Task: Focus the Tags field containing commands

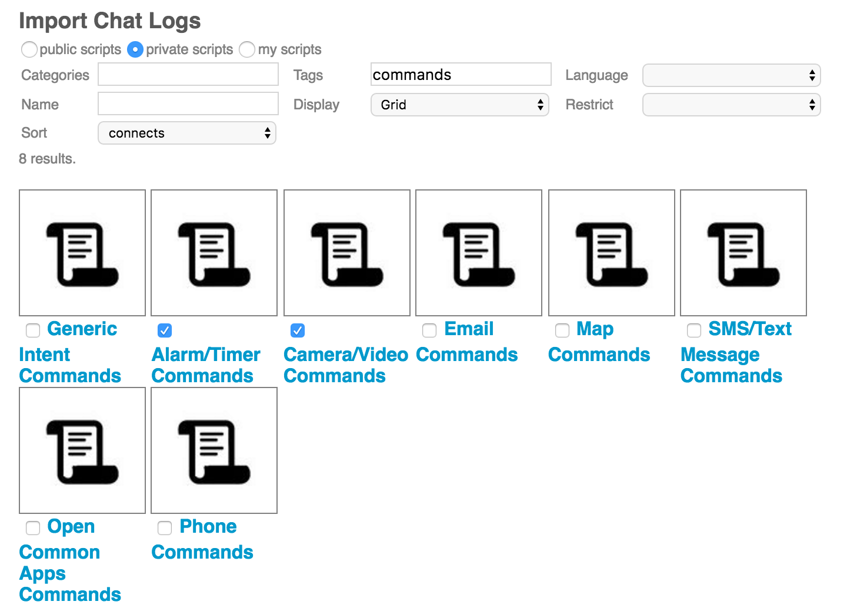Action: click(461, 75)
